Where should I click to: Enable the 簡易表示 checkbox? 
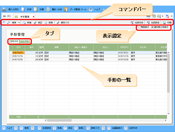click(139, 27)
